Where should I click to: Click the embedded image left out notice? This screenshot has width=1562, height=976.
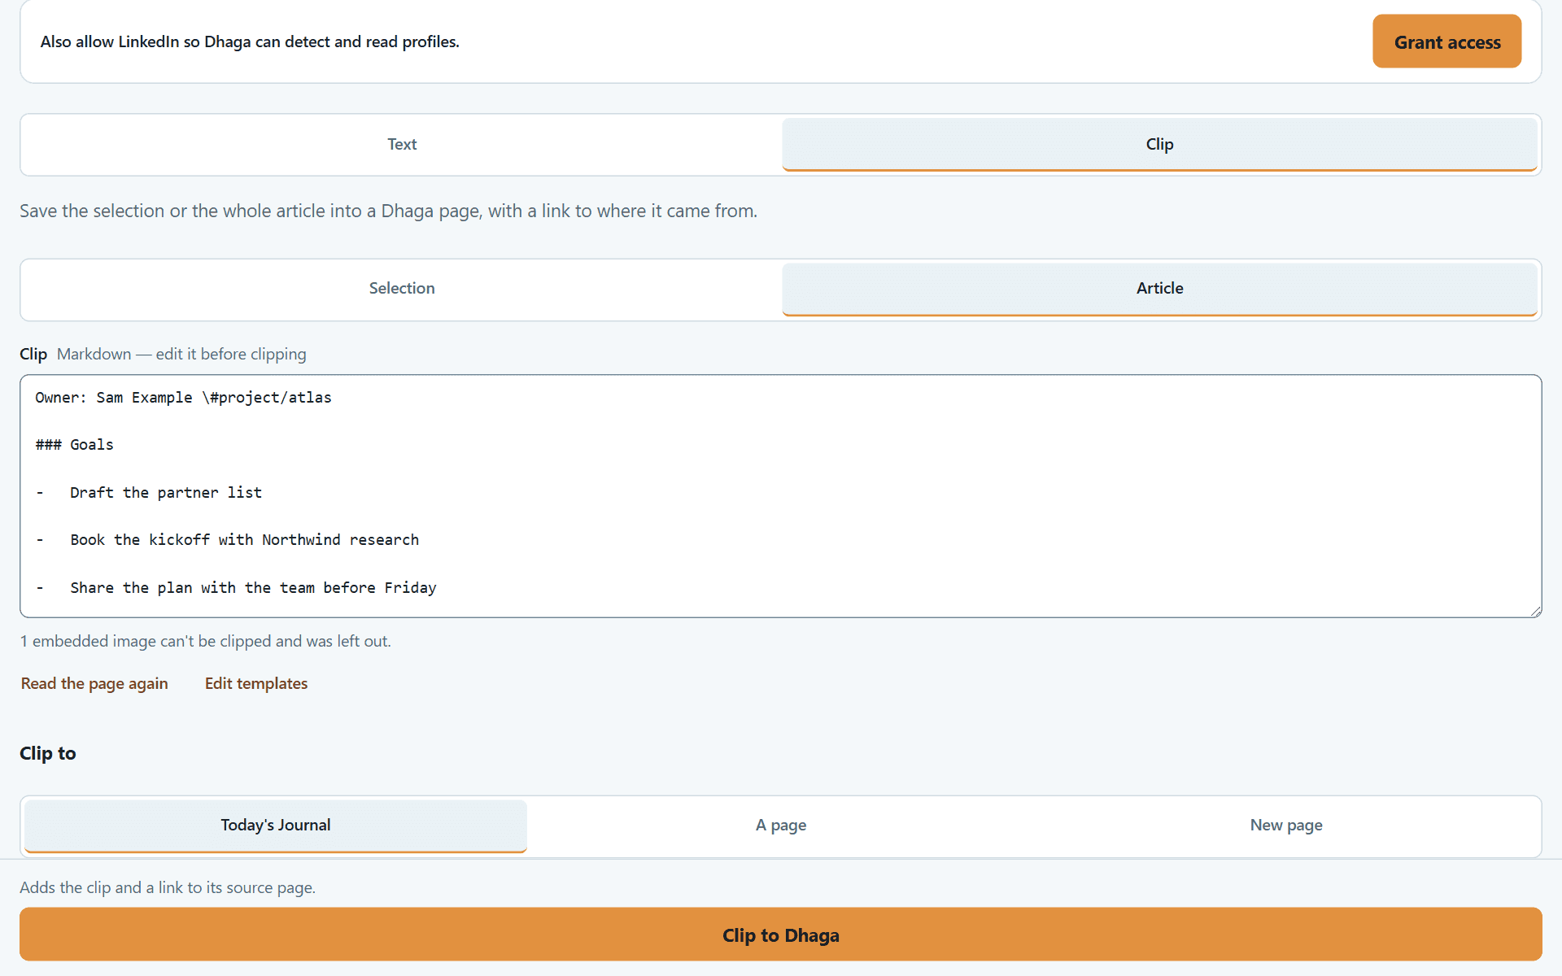click(x=205, y=641)
